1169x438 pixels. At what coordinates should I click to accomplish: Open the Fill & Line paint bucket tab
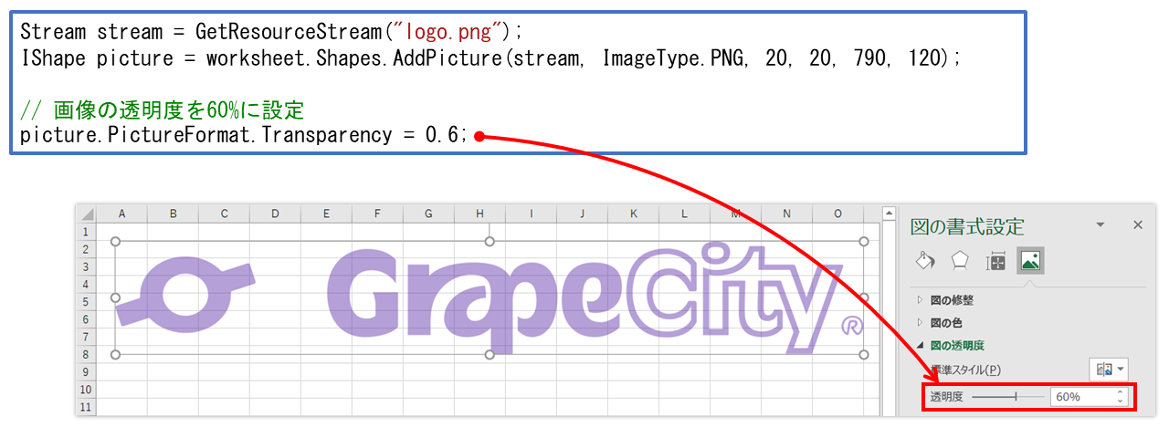[925, 261]
